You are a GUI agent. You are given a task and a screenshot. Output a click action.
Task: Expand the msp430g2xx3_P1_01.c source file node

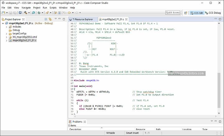tap(7, 40)
